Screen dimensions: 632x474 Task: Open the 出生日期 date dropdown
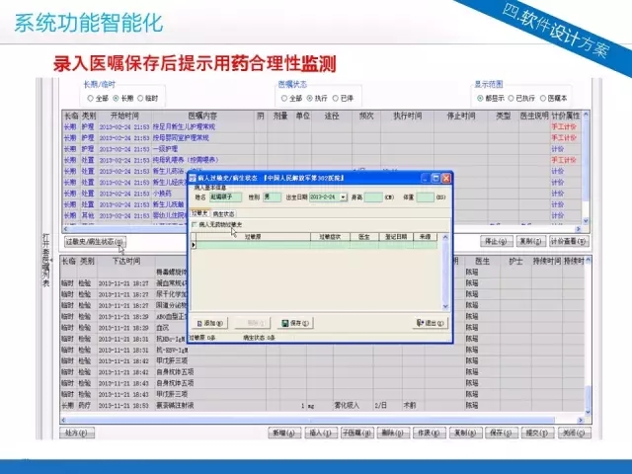tap(342, 197)
